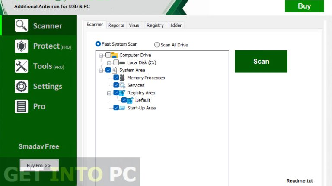Image resolution: width=332 pixels, height=186 pixels.
Task: Open the Scanner magnifier icon in sidebar
Action: pyautogui.click(x=21, y=25)
